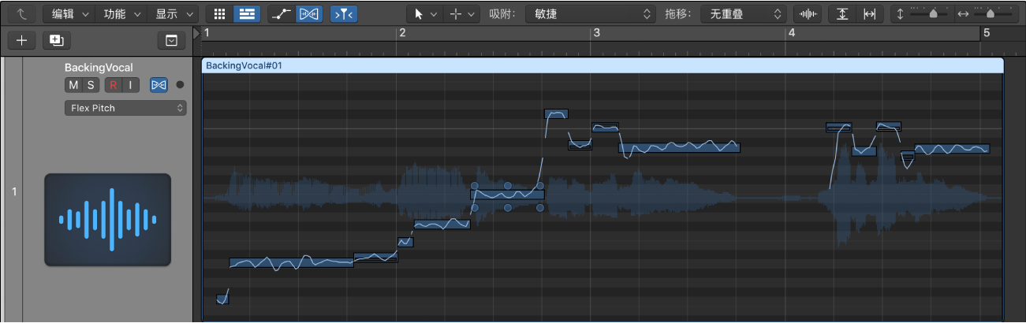Click the horizontal auto-zoom button
Image resolution: width=1026 pixels, height=323 pixels.
click(869, 13)
